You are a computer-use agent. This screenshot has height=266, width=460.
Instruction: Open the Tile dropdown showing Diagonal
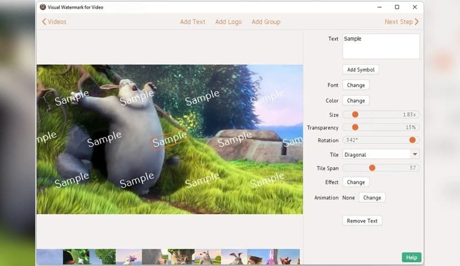click(x=381, y=154)
